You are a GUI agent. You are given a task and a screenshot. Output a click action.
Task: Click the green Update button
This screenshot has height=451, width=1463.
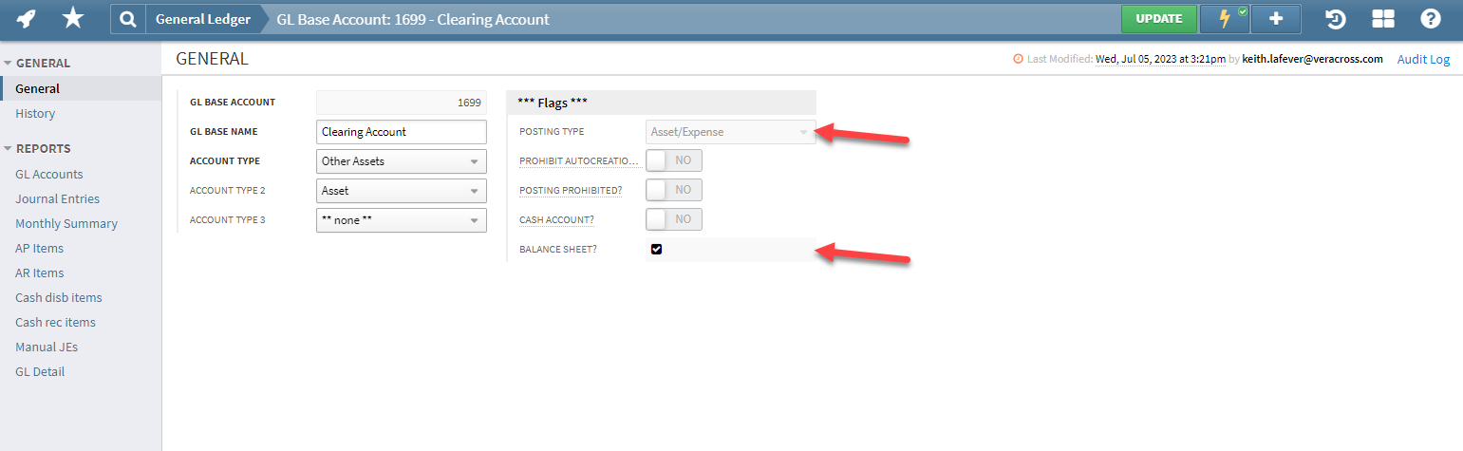1158,19
